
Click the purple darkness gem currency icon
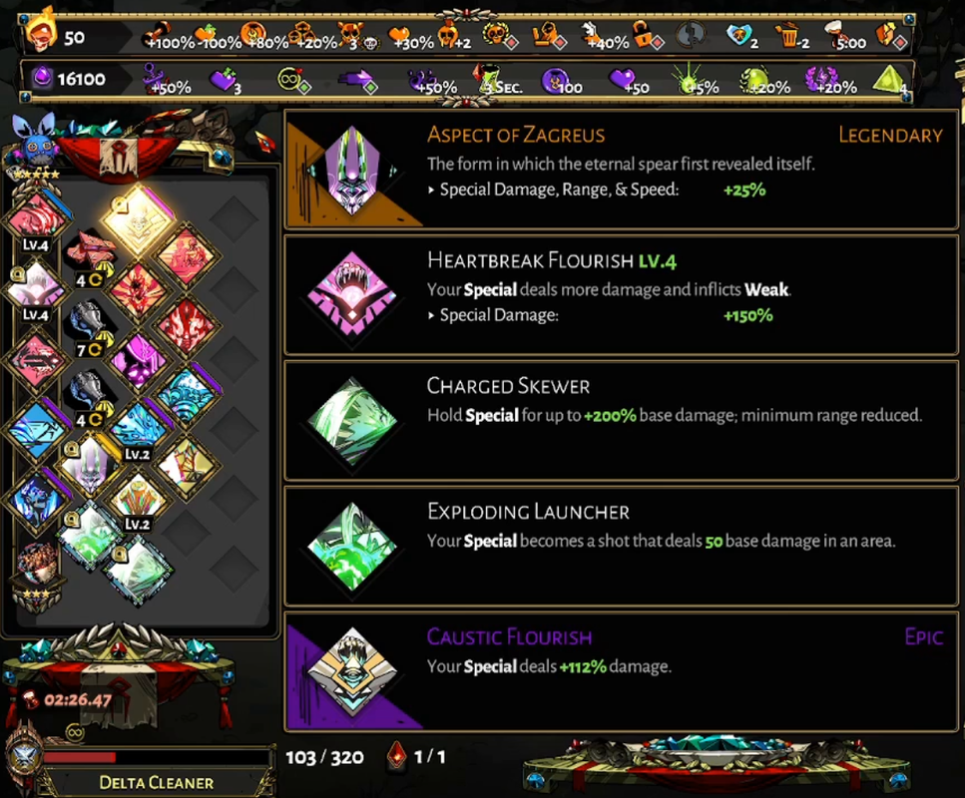tap(42, 78)
